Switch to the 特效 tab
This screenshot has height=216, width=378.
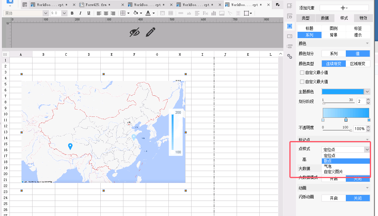[363, 18]
